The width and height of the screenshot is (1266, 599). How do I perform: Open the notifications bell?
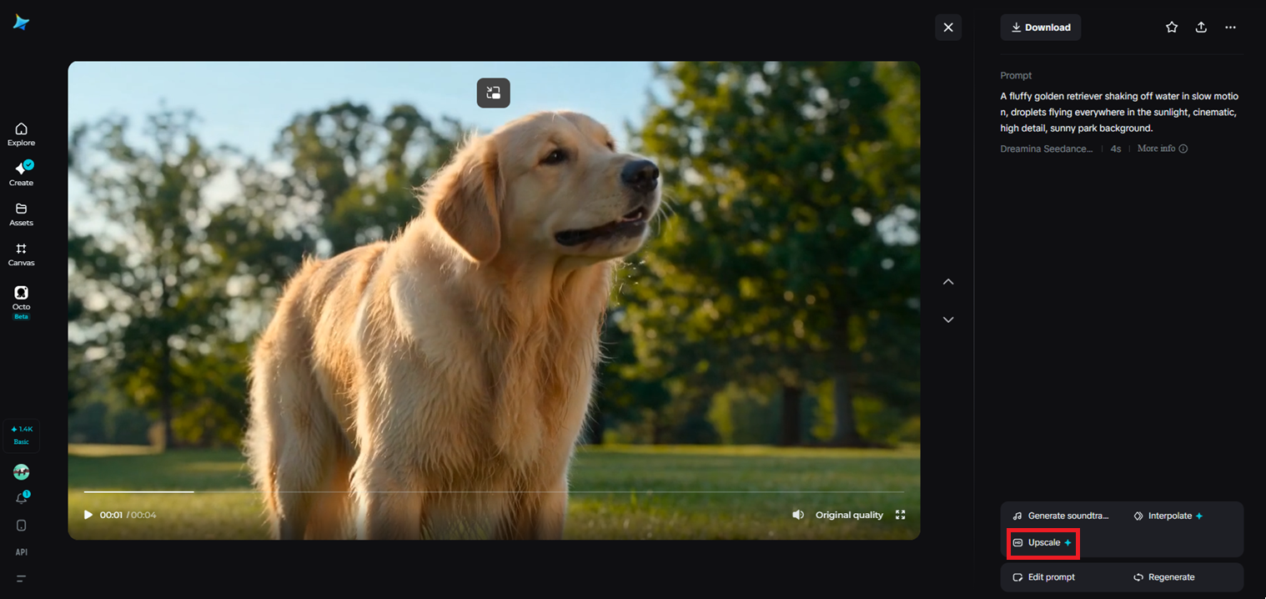[x=22, y=498]
